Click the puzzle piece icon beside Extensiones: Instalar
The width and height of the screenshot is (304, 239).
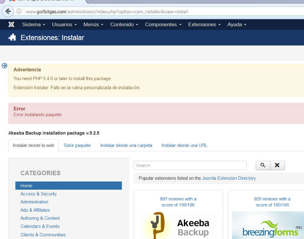(x=12, y=37)
